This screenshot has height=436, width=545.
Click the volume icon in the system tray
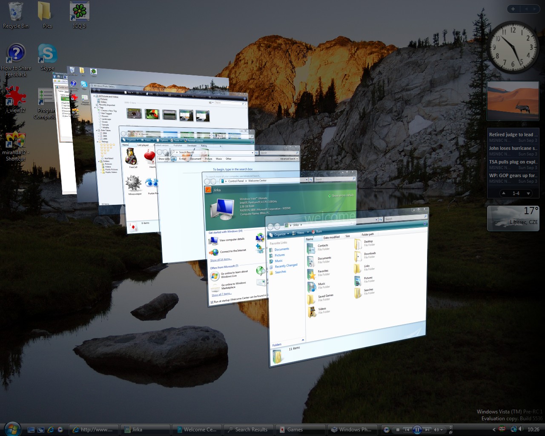click(521, 429)
